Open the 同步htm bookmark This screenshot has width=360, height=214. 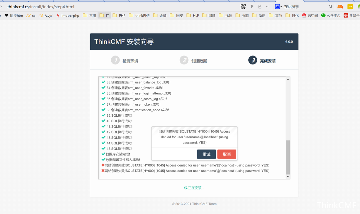tap(14, 15)
